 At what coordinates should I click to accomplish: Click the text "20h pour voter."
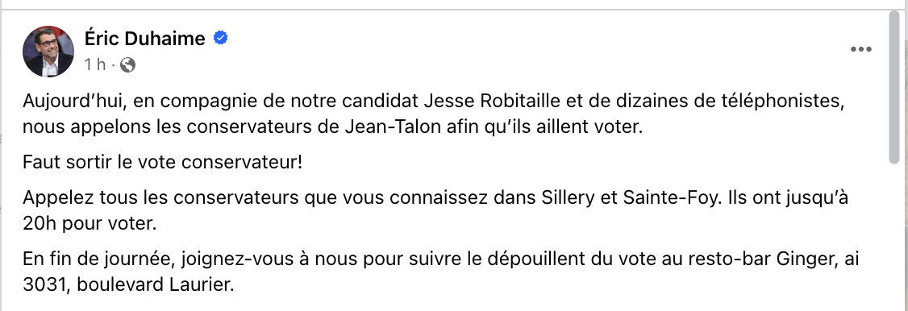point(90,224)
